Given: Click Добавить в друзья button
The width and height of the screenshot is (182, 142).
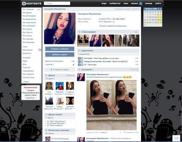Looking at the screenshot, I should pyautogui.click(x=60, y=54).
